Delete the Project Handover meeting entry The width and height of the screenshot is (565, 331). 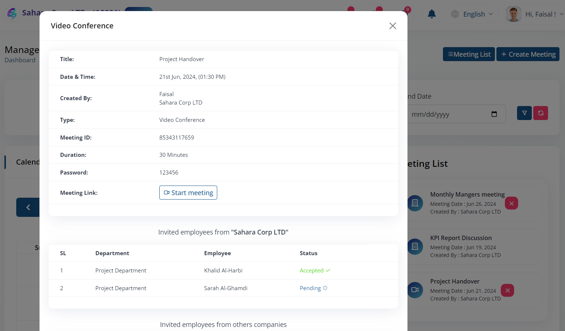click(507, 290)
